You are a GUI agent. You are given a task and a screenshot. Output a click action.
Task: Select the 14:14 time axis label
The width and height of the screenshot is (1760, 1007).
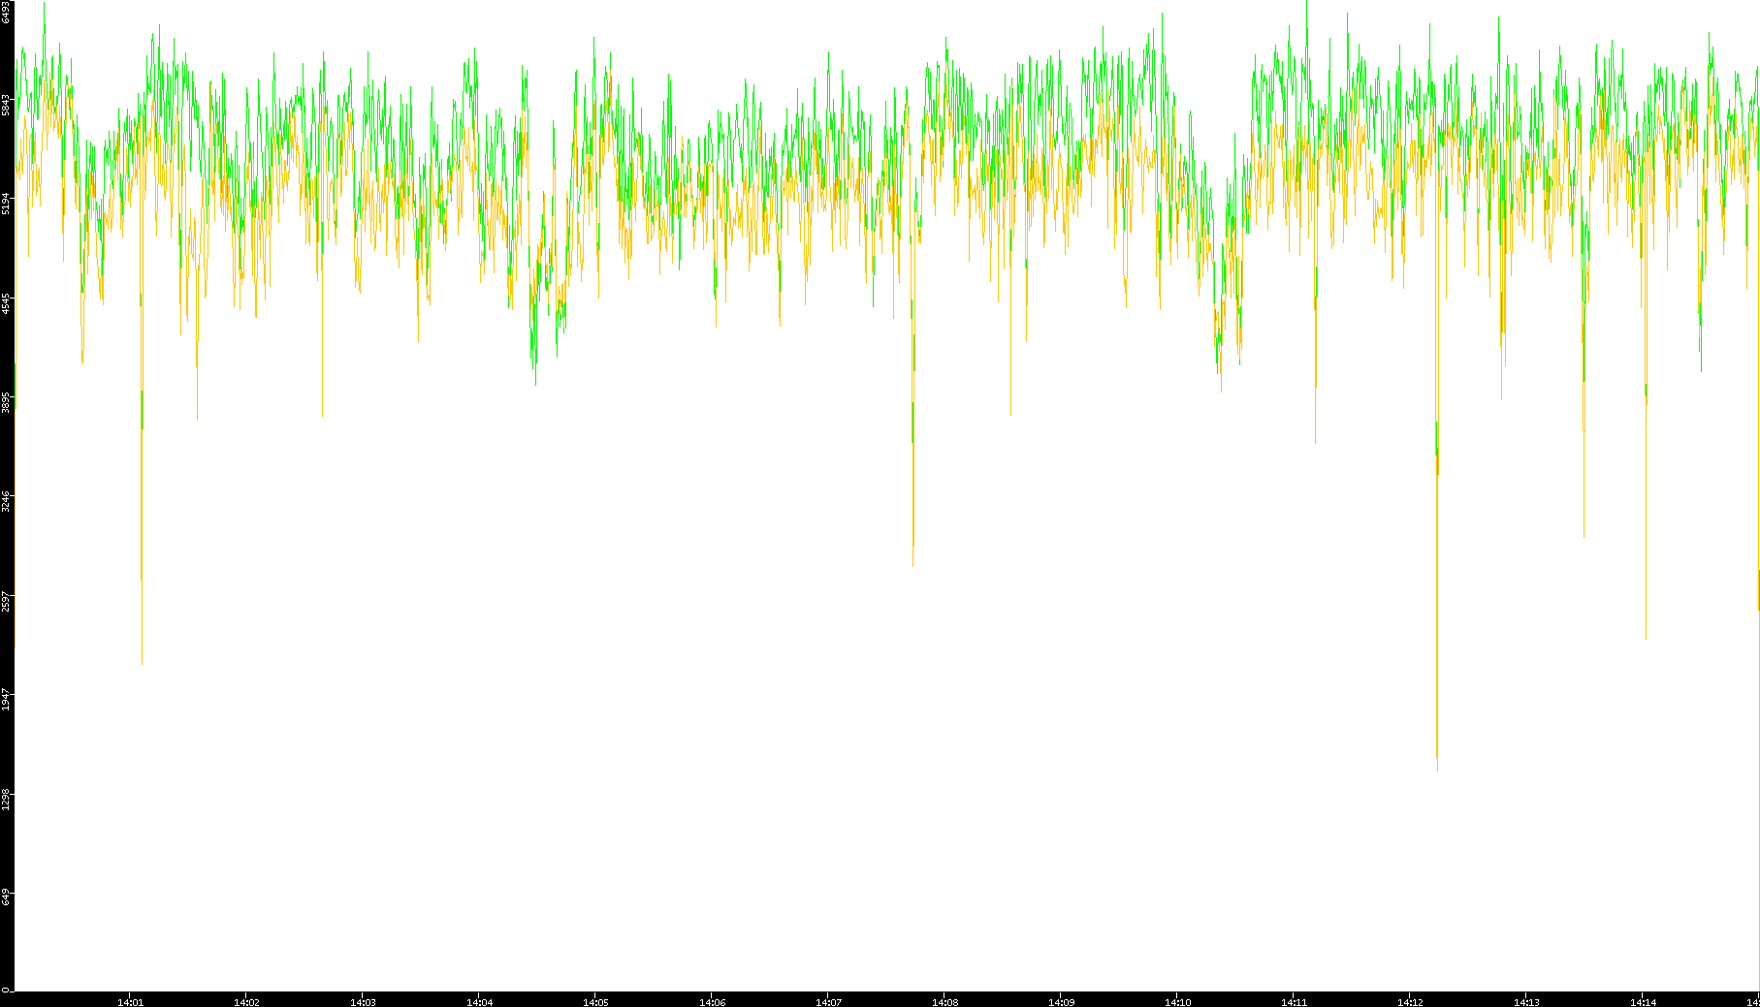click(1643, 1001)
